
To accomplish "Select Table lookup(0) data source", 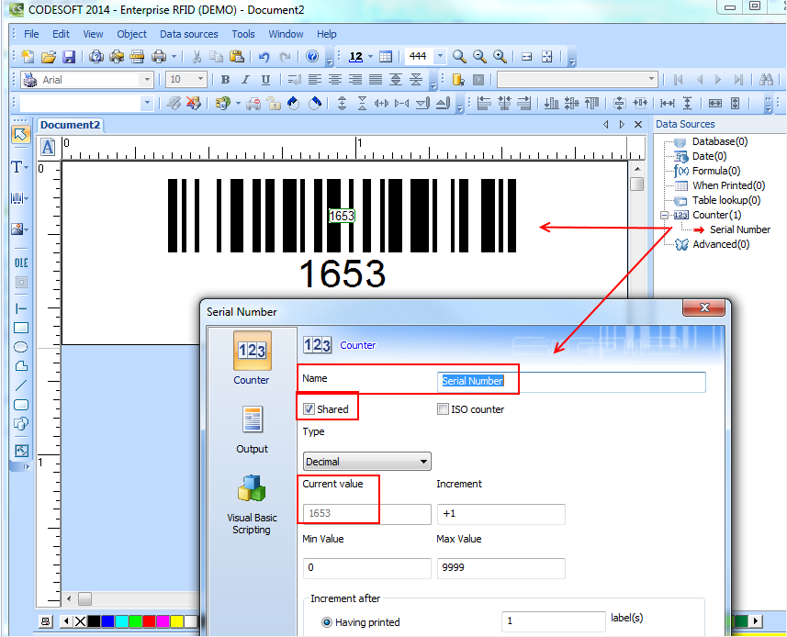I will point(726,200).
